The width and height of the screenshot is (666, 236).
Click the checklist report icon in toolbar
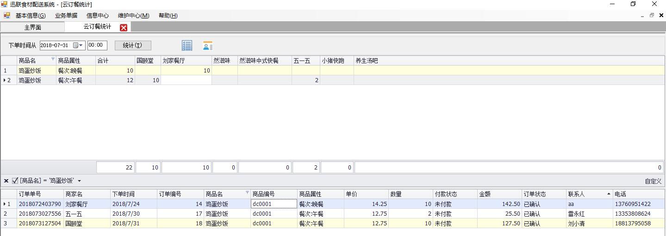(187, 45)
